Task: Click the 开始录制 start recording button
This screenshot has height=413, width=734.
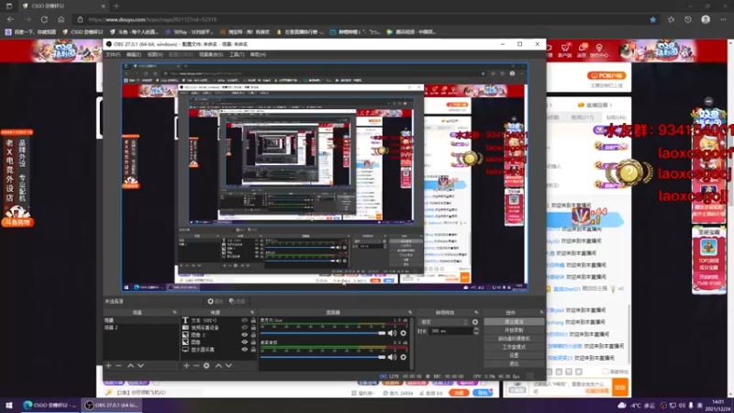Action: pyautogui.click(x=514, y=330)
